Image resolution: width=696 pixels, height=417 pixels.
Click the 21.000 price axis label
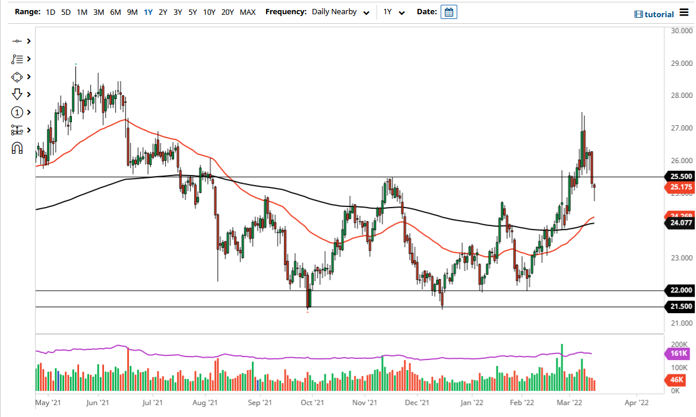681,323
